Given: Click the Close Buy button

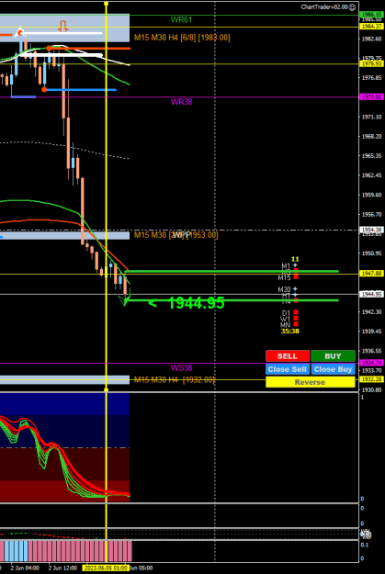Looking at the screenshot, I should [x=334, y=369].
